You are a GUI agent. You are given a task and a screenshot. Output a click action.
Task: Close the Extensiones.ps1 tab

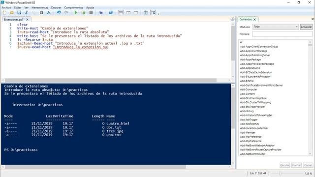[x=28, y=20]
